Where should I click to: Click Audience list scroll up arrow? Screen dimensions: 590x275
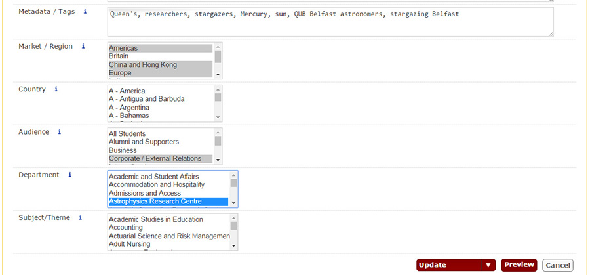click(x=218, y=132)
